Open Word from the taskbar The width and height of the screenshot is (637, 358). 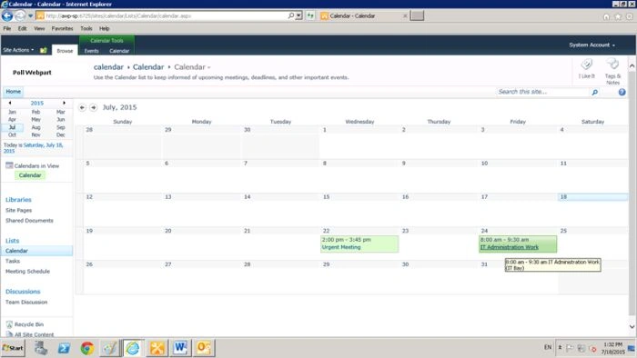[180, 348]
